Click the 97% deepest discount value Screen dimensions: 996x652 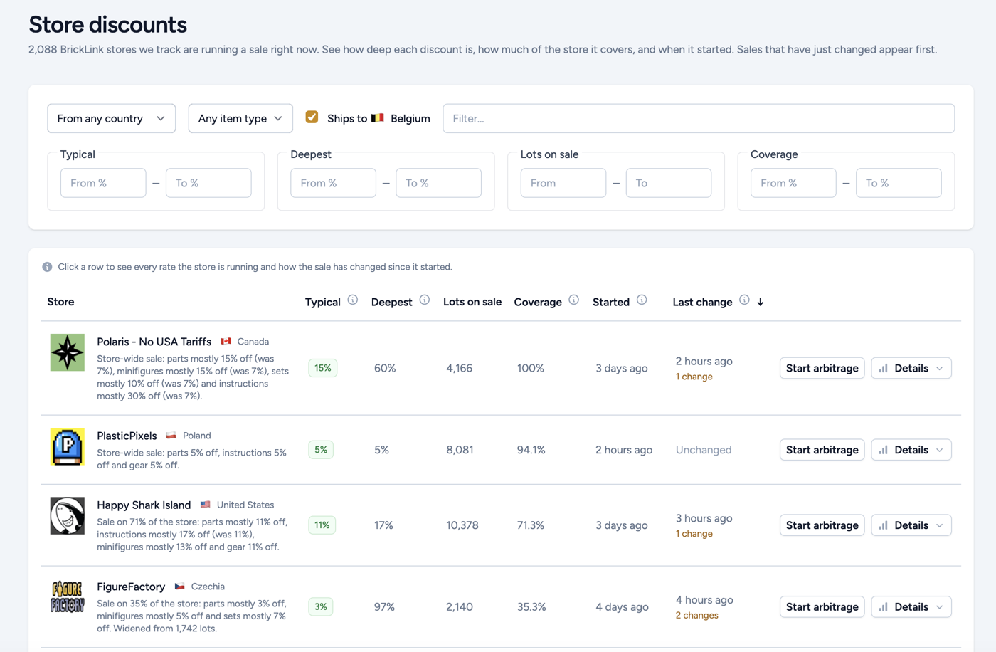tap(384, 607)
